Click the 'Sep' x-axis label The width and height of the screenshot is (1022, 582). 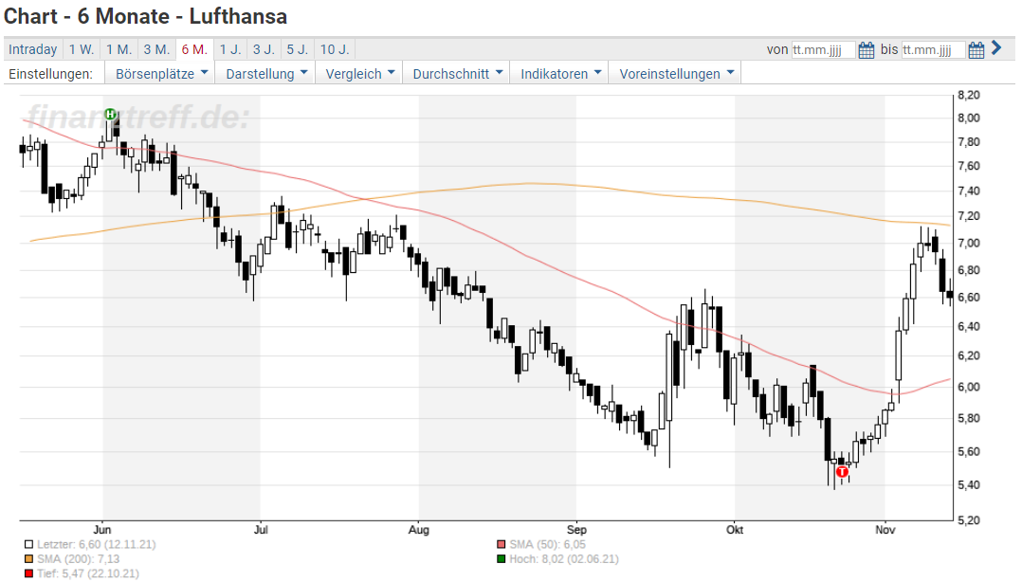tap(576, 529)
